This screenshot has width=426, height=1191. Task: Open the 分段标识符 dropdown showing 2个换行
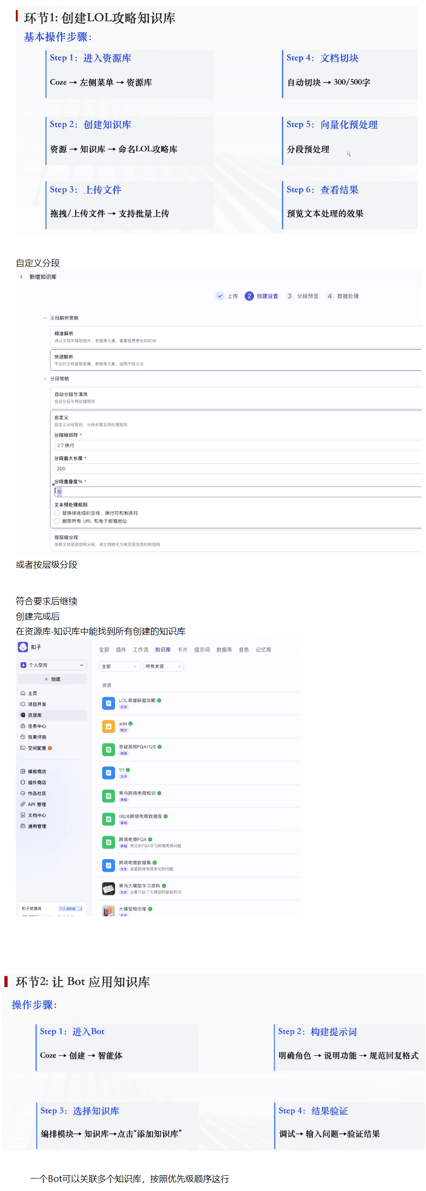click(x=237, y=445)
